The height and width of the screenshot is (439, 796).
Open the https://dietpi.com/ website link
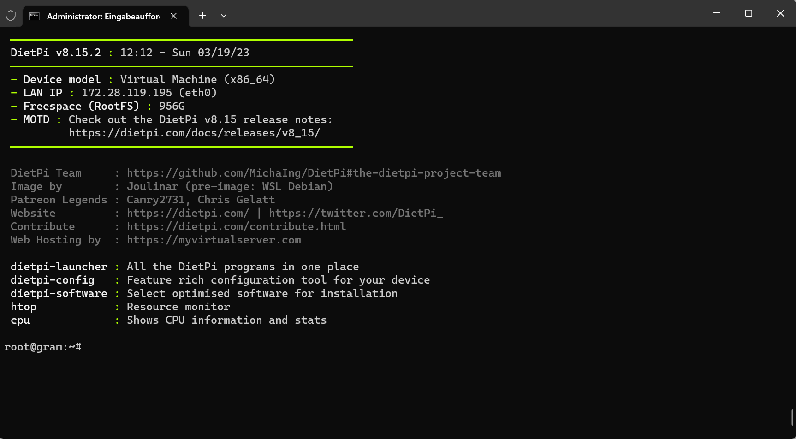pyautogui.click(x=188, y=213)
